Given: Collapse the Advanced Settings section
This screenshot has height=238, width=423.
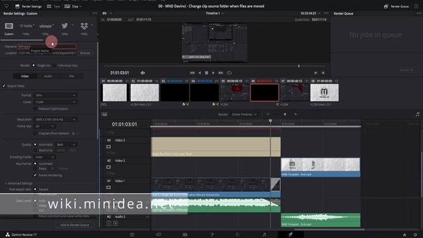Looking at the screenshot, I should [x=19, y=183].
